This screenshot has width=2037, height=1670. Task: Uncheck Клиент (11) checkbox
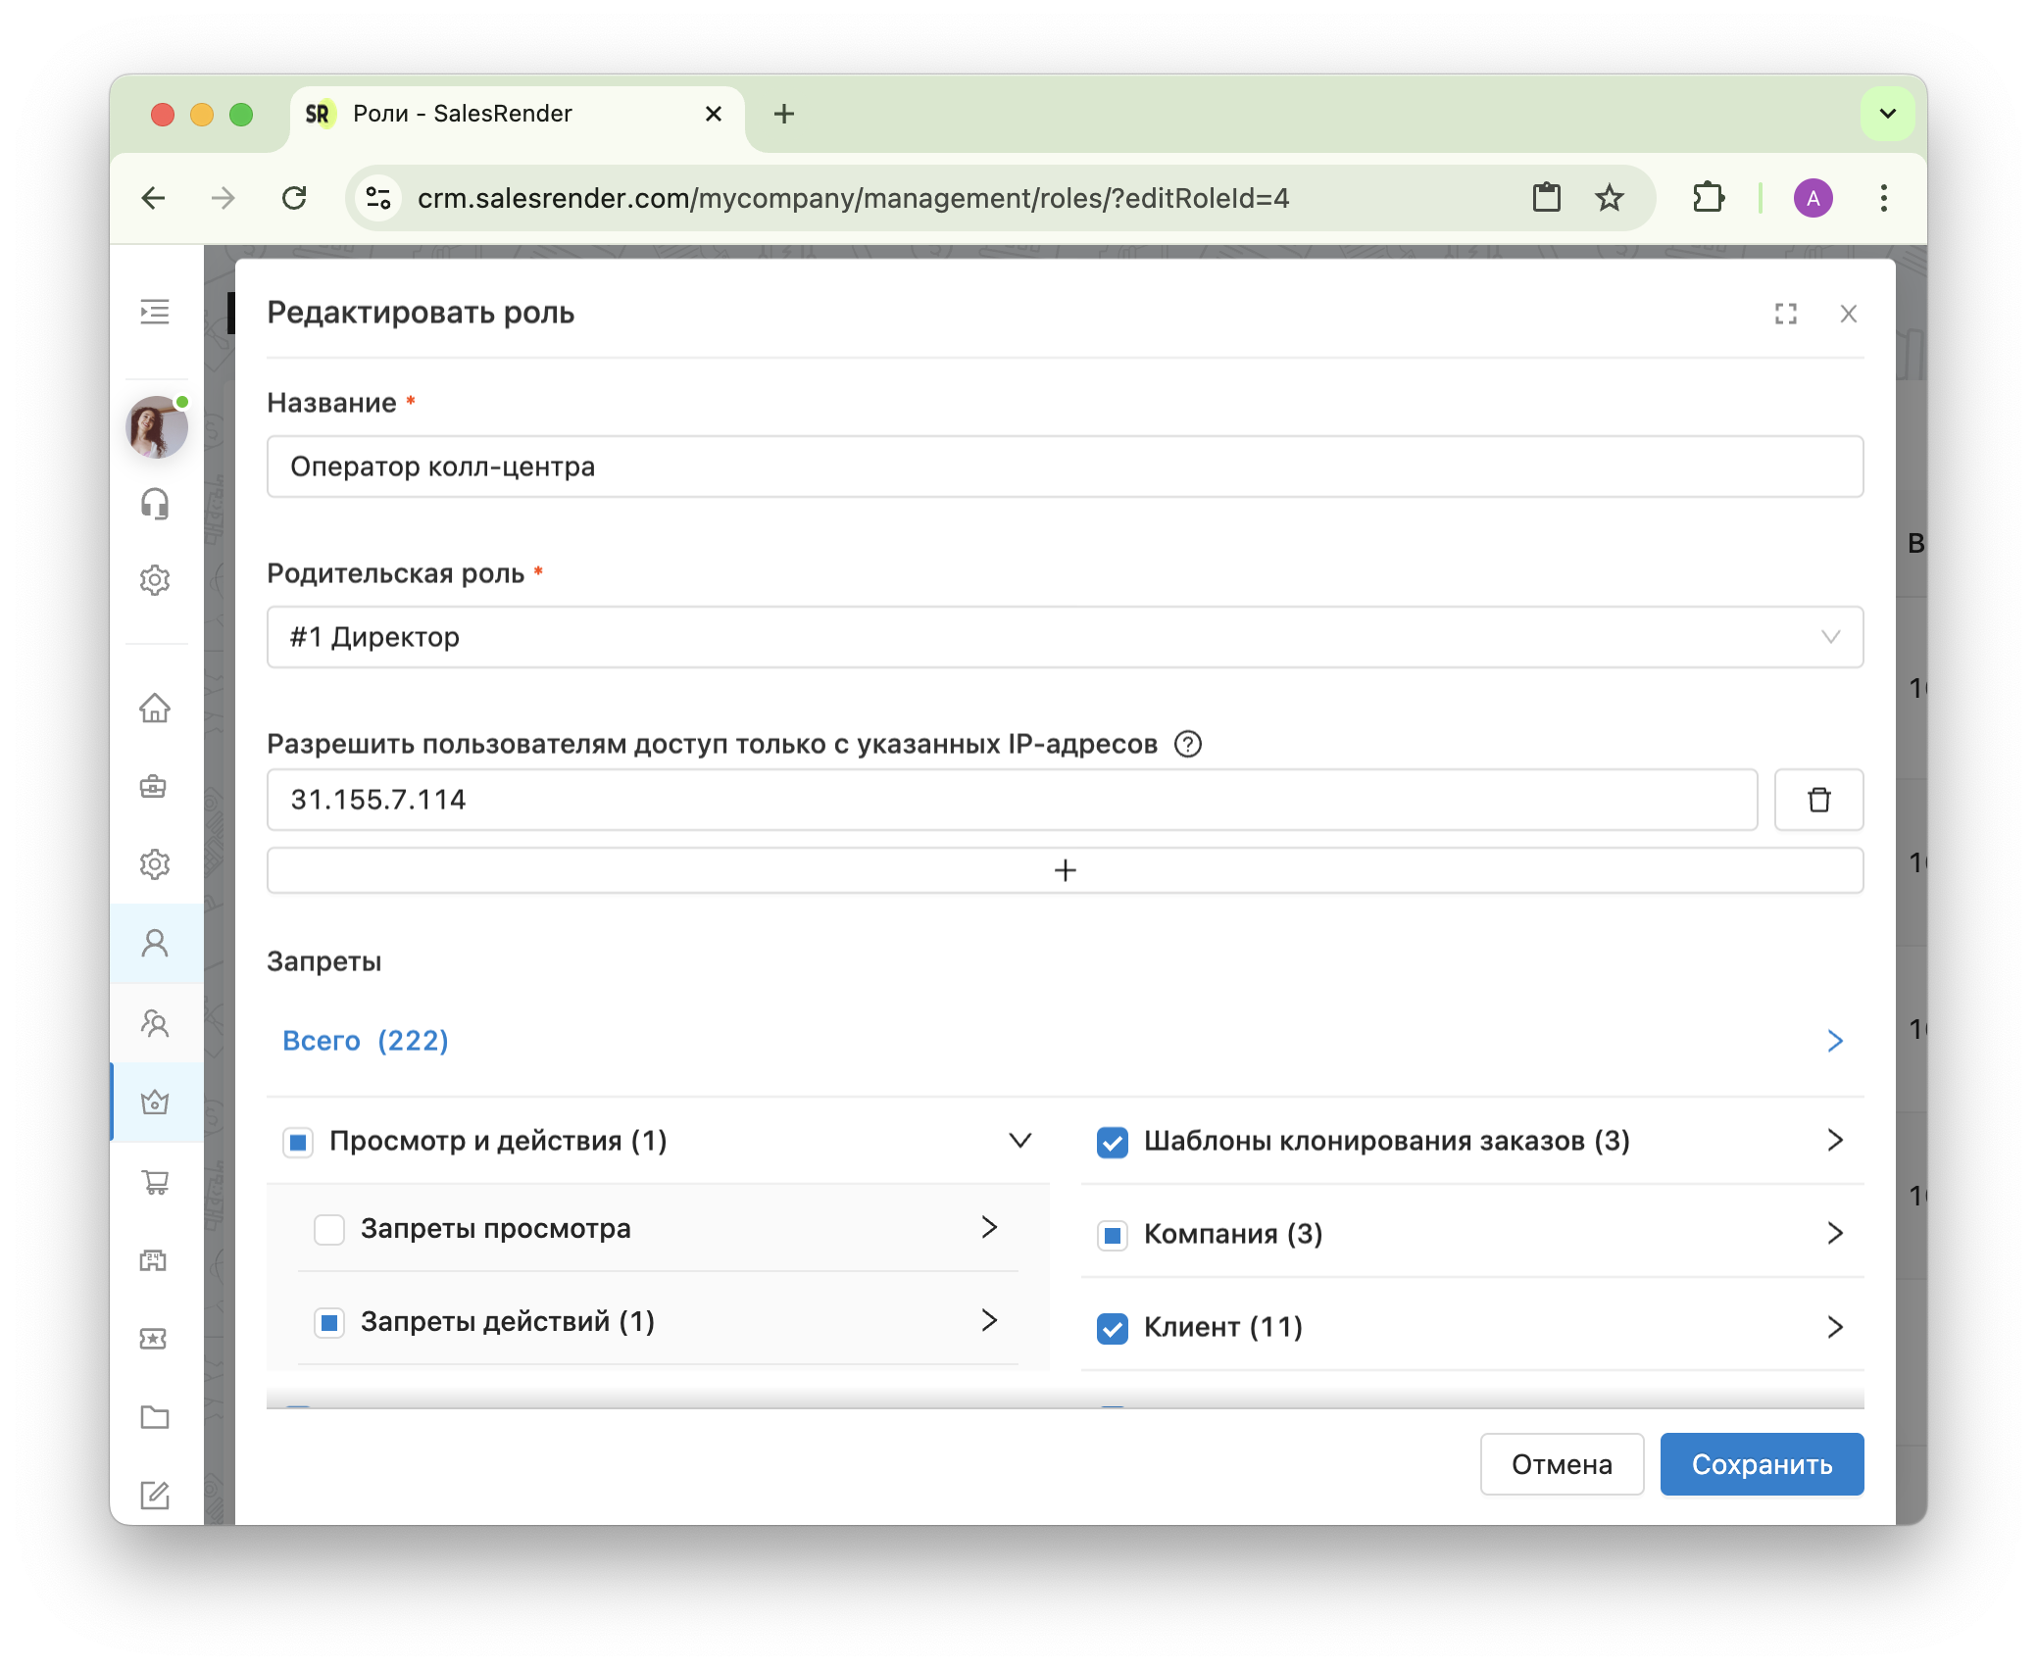[1113, 1328]
